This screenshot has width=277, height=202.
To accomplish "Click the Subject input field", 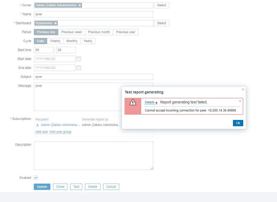I will click(93, 77).
